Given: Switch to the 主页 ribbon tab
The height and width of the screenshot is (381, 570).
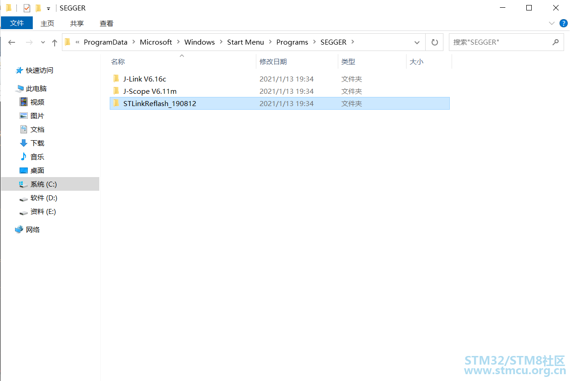Looking at the screenshot, I should point(47,23).
